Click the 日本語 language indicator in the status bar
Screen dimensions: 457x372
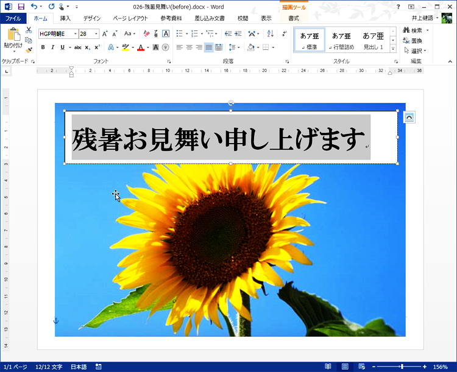[79, 367]
